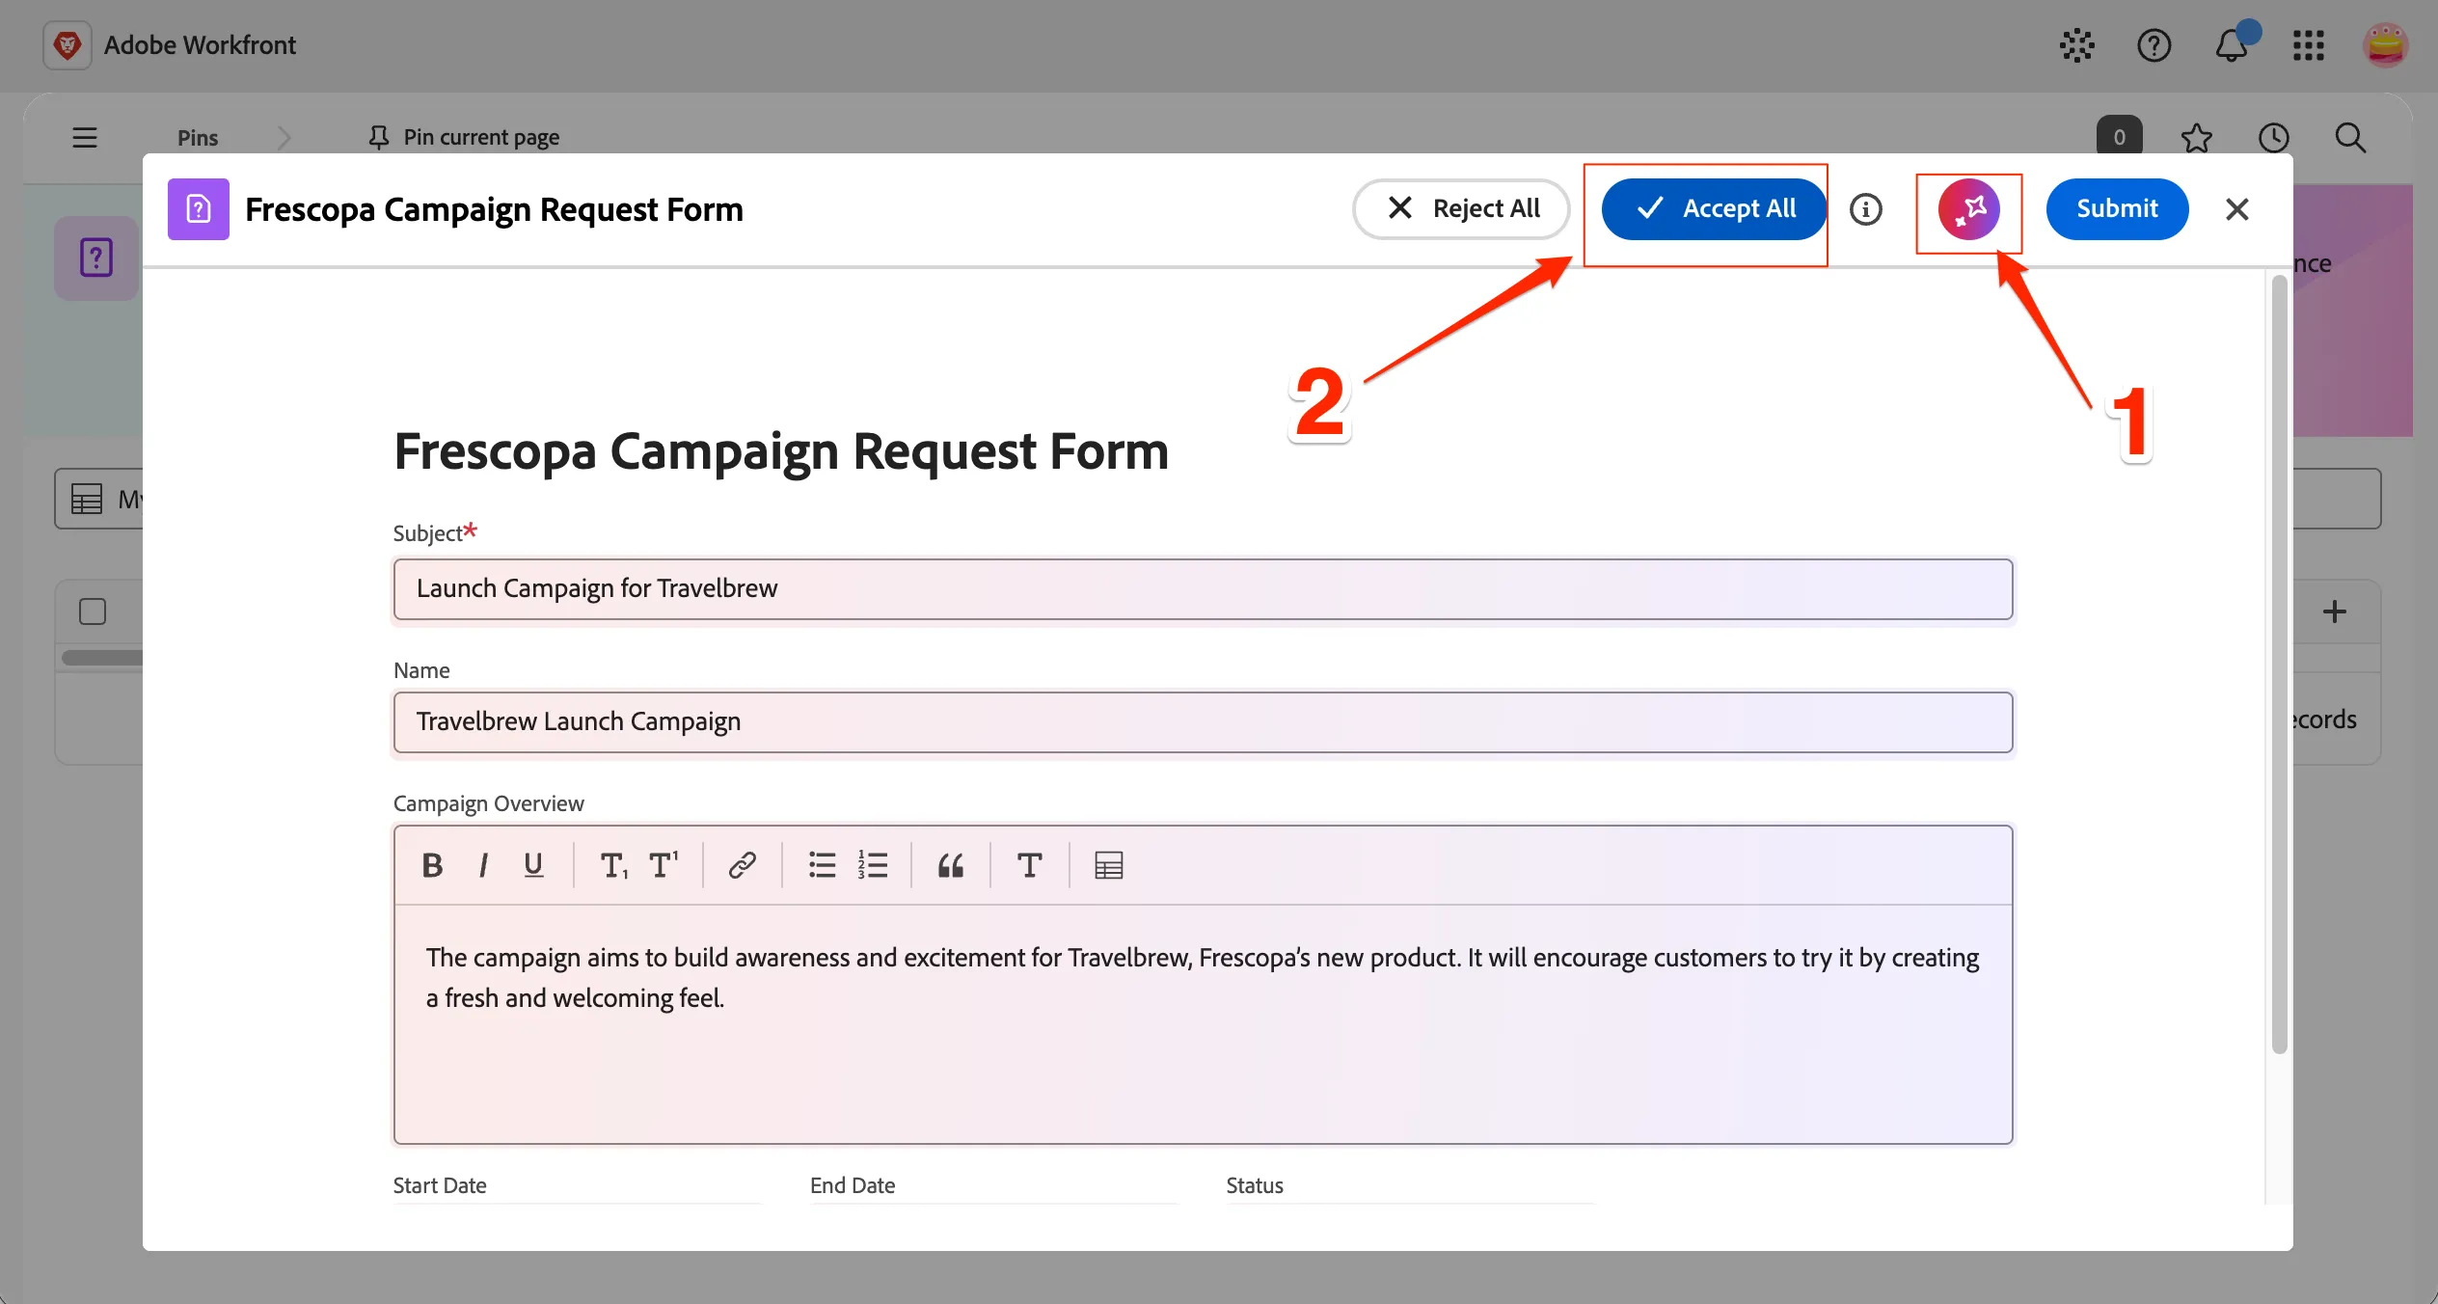
Task: Click into the Subject input field
Action: (1203, 589)
